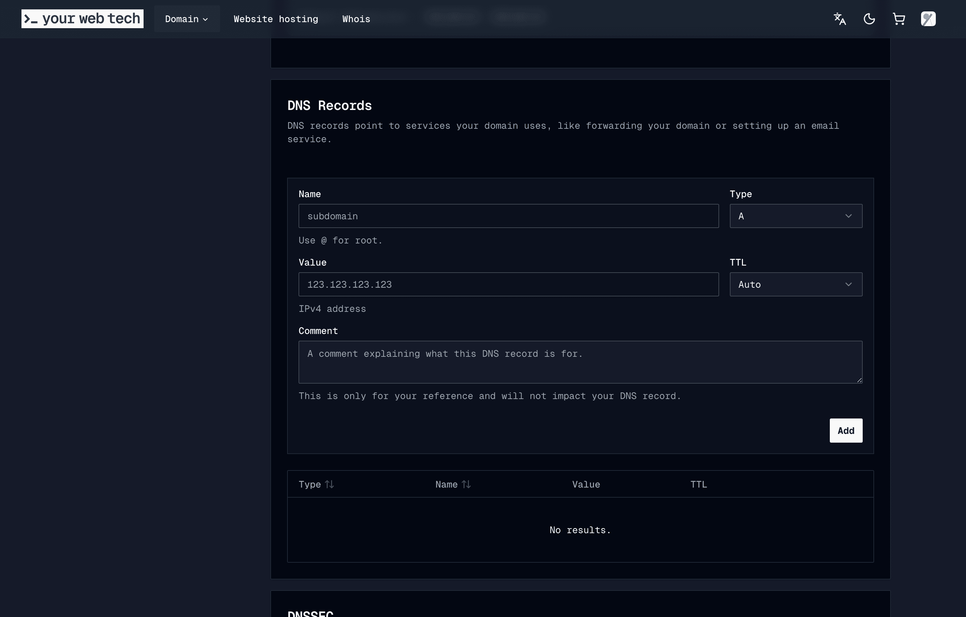Click the DNS Records heading
Viewport: 966px width, 617px height.
tap(329, 106)
